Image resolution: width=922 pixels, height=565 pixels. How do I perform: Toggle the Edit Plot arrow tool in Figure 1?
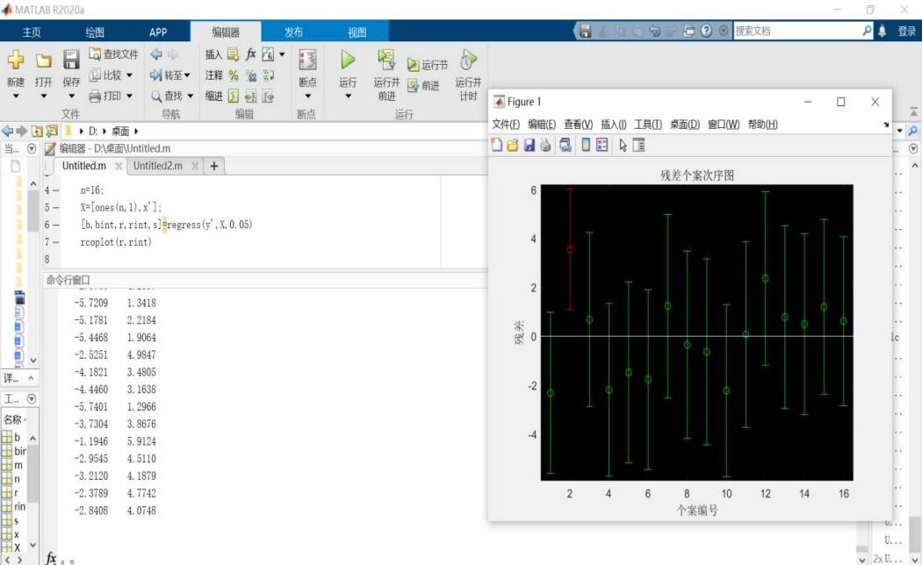(x=622, y=145)
